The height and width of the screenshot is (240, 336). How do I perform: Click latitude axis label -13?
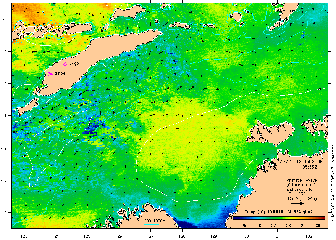tap(4, 180)
